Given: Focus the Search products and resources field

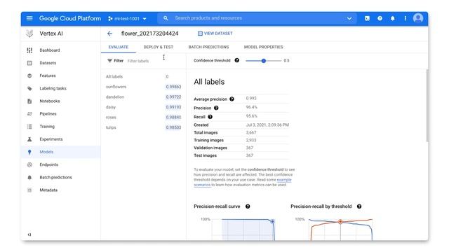Looking at the screenshot, I should 257,18.
